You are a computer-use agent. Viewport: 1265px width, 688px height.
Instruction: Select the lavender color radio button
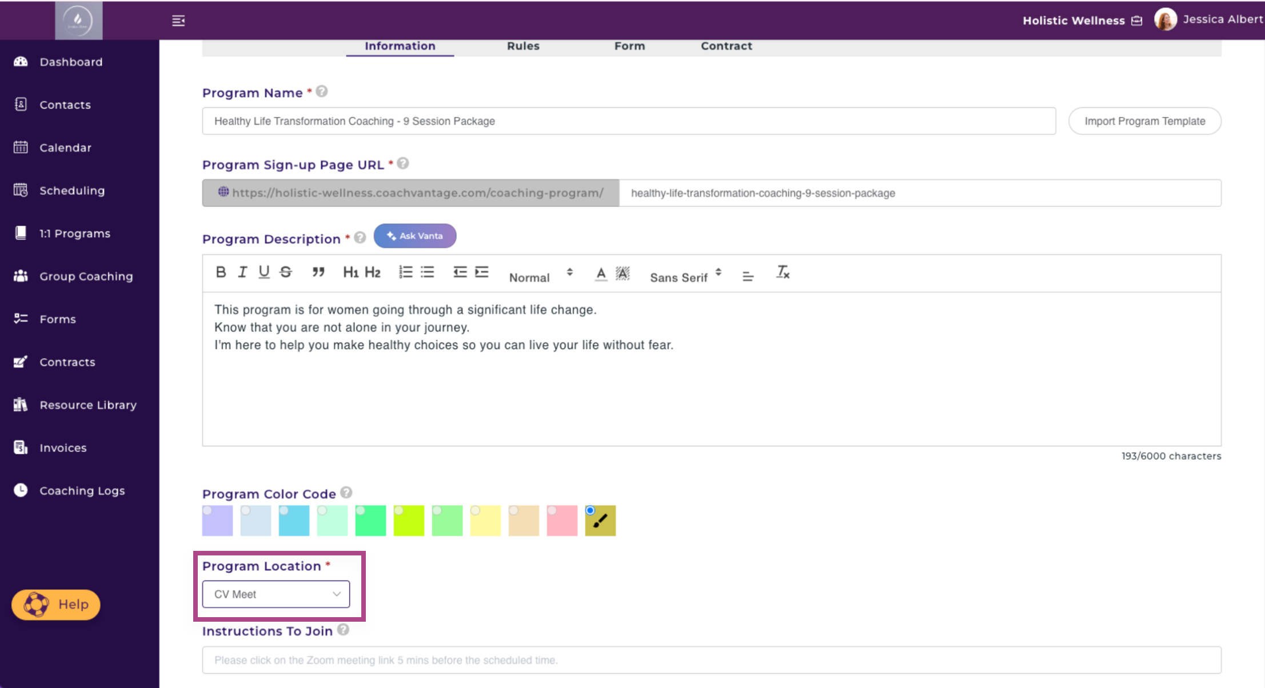[x=207, y=510]
